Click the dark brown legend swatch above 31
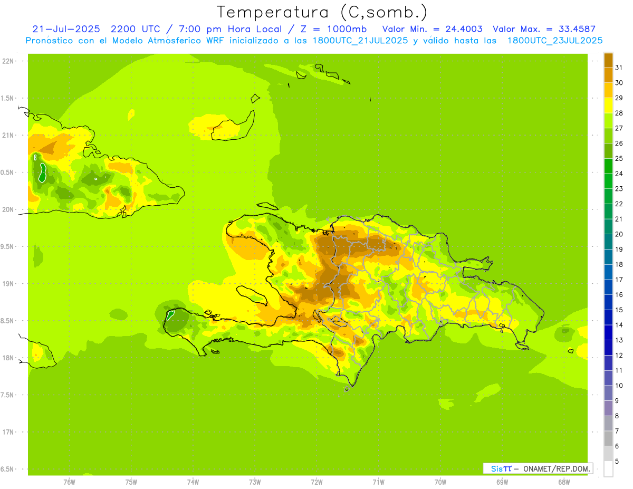This screenshot has width=633, height=489. 608,60
